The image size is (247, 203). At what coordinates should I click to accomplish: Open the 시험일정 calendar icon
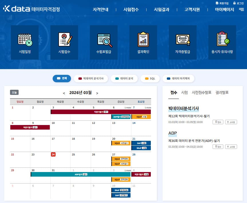25,39
